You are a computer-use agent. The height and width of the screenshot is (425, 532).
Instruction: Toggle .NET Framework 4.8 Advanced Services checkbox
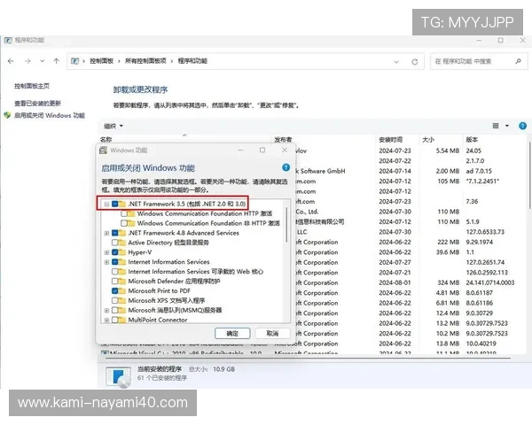114,233
